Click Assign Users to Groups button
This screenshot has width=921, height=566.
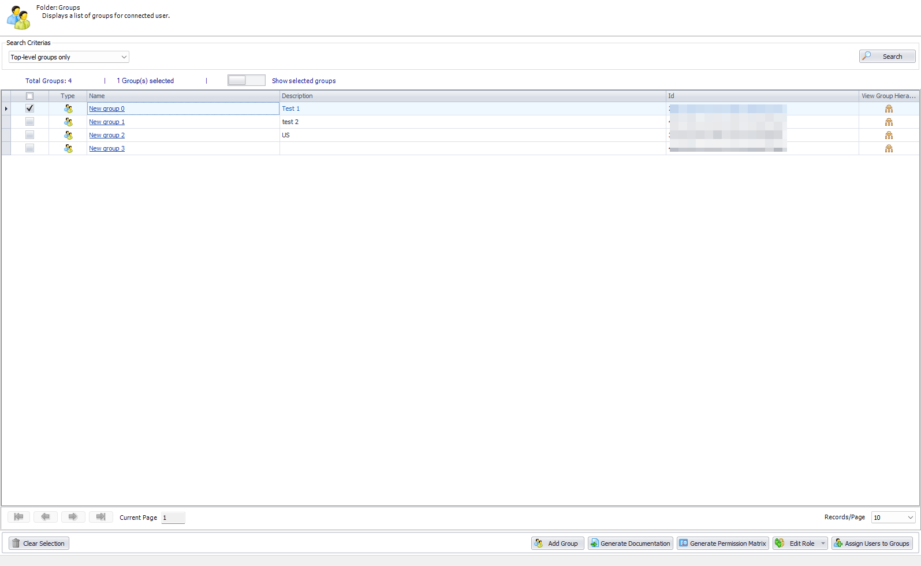872,543
